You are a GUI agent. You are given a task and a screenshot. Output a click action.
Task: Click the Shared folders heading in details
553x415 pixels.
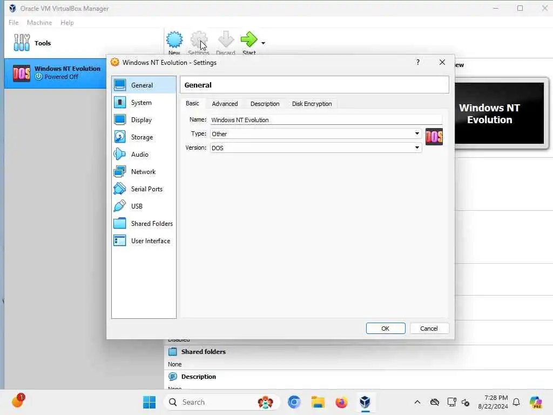pos(204,351)
